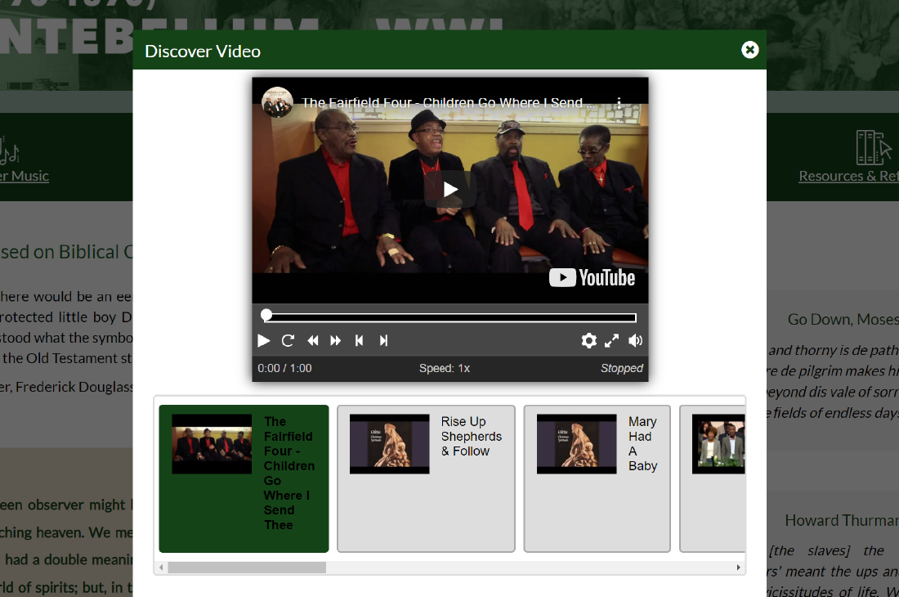Go to the previous track in playlist
This screenshot has height=597, width=899.
pyautogui.click(x=359, y=341)
